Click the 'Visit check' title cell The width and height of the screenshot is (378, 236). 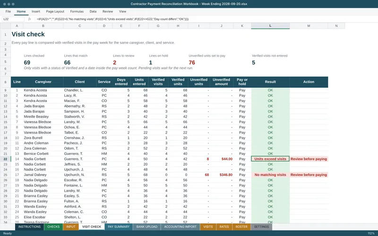coord(28,34)
